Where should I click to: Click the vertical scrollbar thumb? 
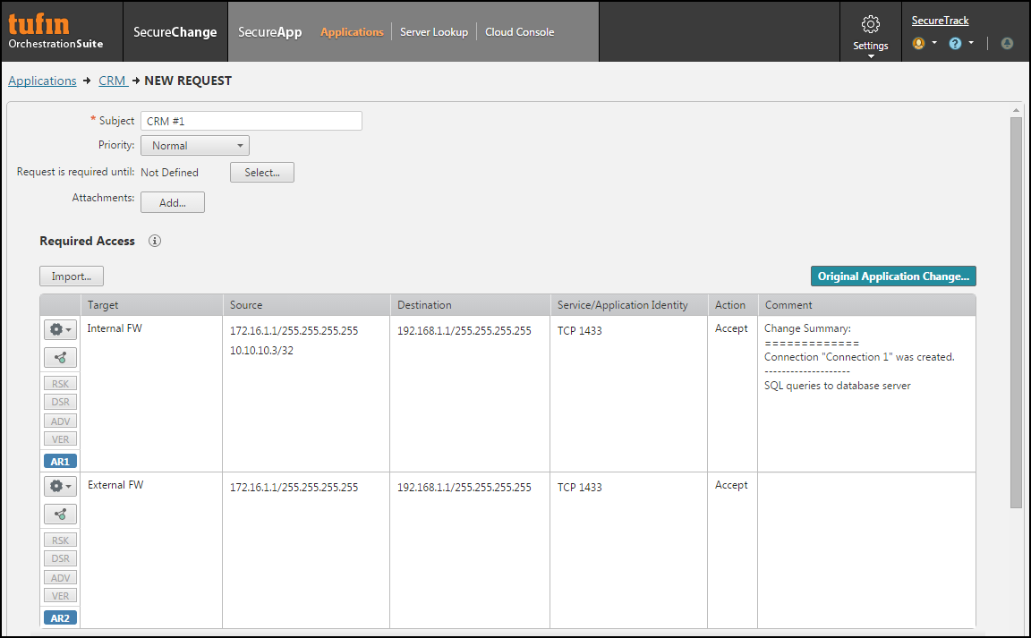[x=1016, y=312]
